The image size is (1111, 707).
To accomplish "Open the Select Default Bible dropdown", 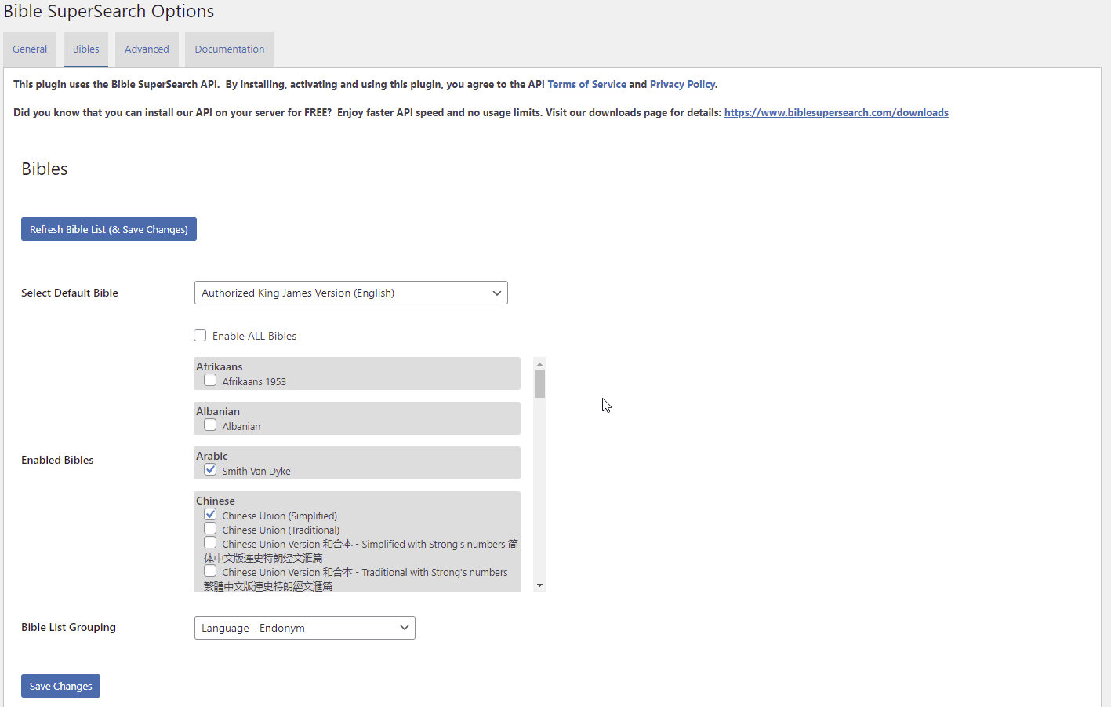I will [351, 293].
